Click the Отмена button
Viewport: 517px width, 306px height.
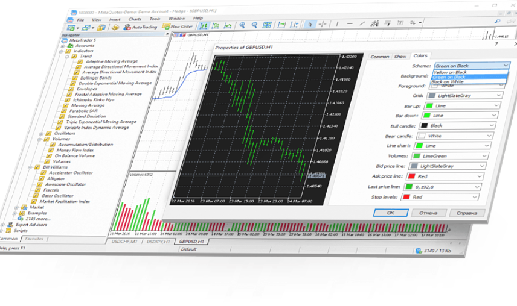click(x=428, y=213)
